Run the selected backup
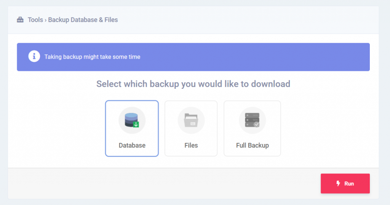This screenshot has height=205, width=390. [x=345, y=184]
